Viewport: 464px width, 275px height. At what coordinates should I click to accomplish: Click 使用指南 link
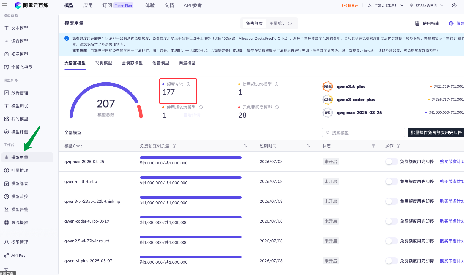pyautogui.click(x=427, y=23)
